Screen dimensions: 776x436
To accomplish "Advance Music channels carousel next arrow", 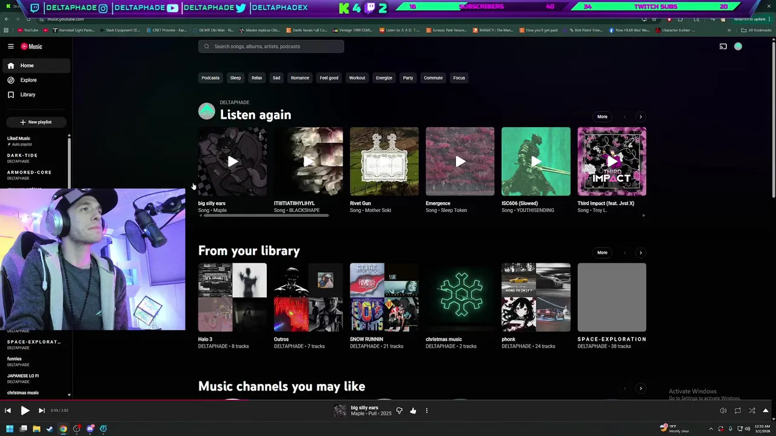I will (640, 388).
